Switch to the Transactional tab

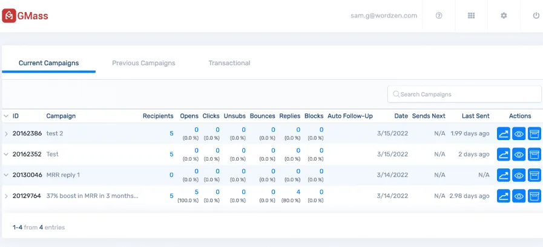(229, 63)
